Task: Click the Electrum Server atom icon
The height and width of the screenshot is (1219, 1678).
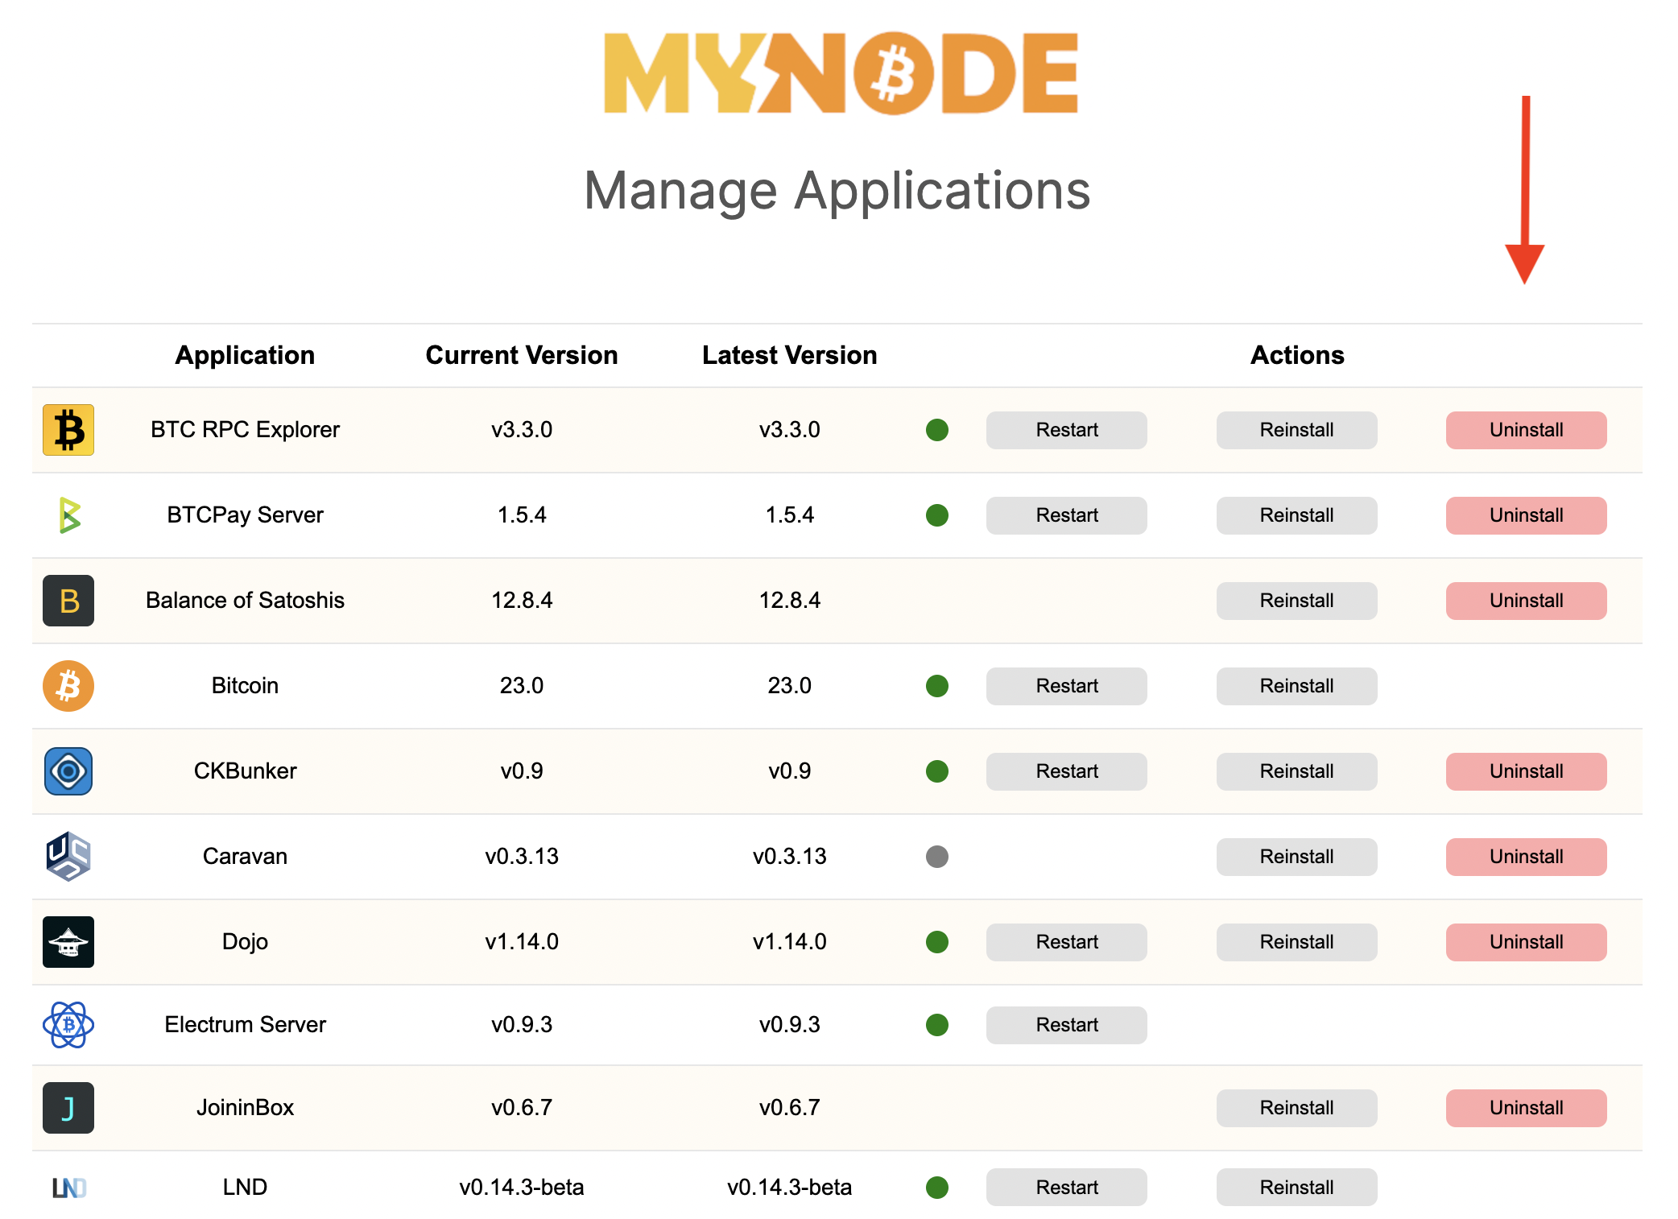Action: click(x=68, y=1025)
